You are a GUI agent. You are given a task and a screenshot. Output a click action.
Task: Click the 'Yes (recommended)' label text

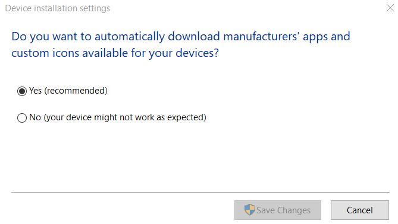click(68, 91)
